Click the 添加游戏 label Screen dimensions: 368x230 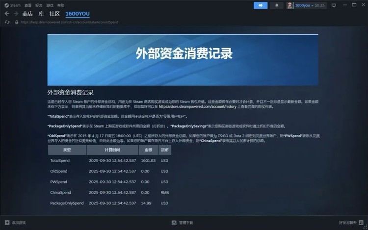tap(19, 223)
